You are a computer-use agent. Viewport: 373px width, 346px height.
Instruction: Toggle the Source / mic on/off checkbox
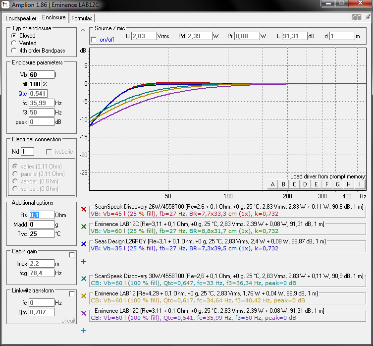coord(94,40)
